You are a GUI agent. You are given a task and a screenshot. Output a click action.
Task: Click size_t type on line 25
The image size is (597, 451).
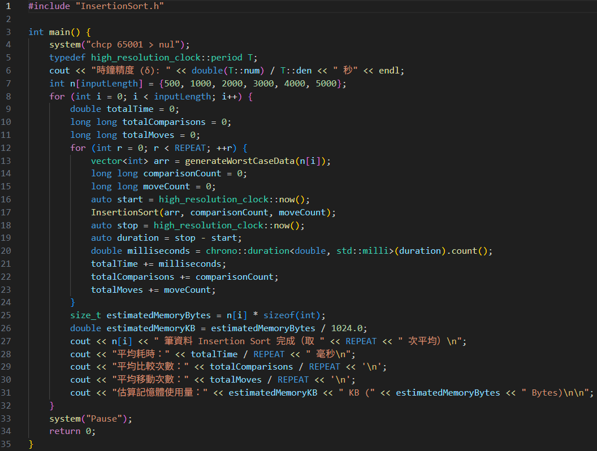click(86, 315)
